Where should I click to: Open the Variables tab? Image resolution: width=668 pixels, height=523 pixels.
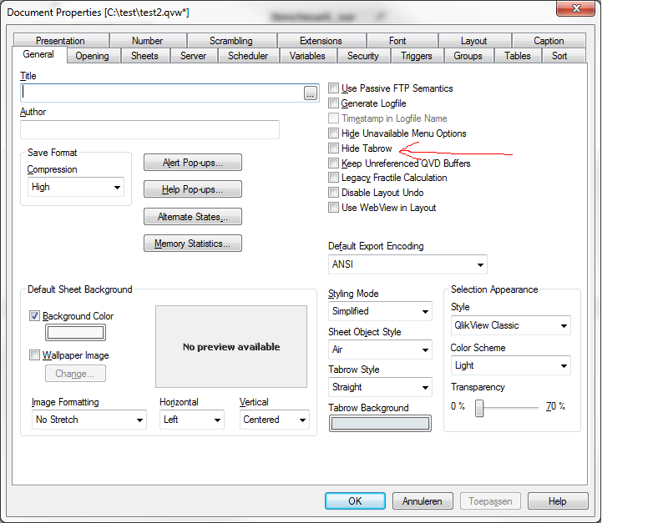[307, 56]
